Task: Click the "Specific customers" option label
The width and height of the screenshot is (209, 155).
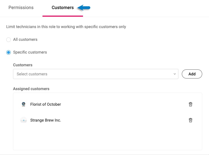Action: (30, 52)
